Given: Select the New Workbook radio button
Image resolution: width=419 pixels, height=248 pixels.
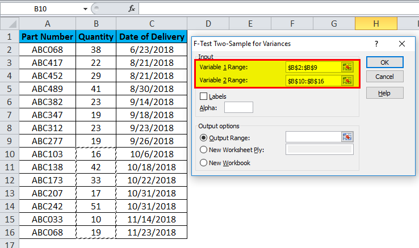Looking at the screenshot, I should (203, 163).
